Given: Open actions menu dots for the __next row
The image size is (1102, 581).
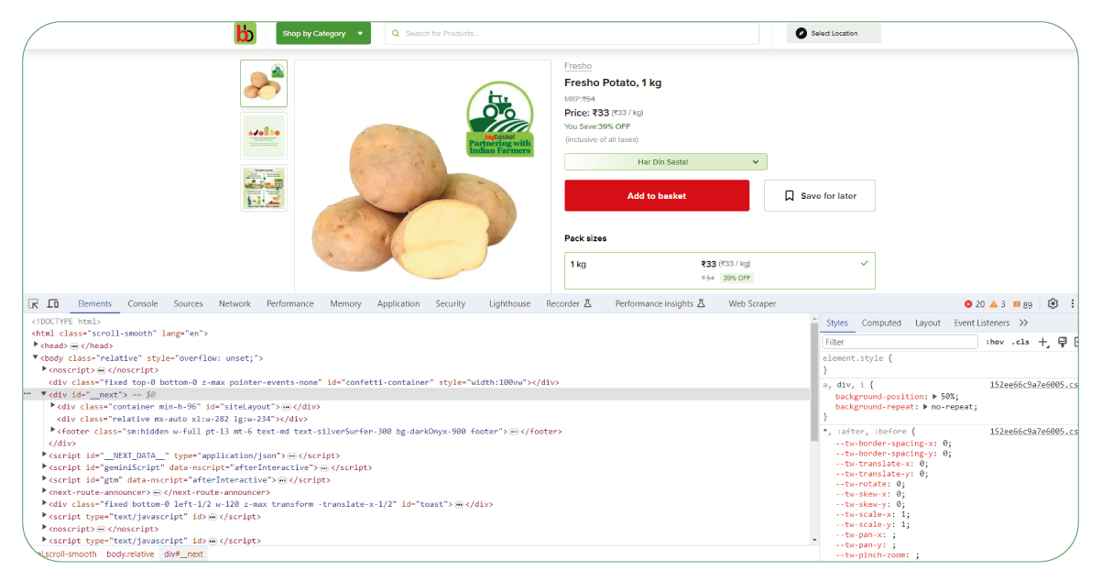Looking at the screenshot, I should pos(27,394).
